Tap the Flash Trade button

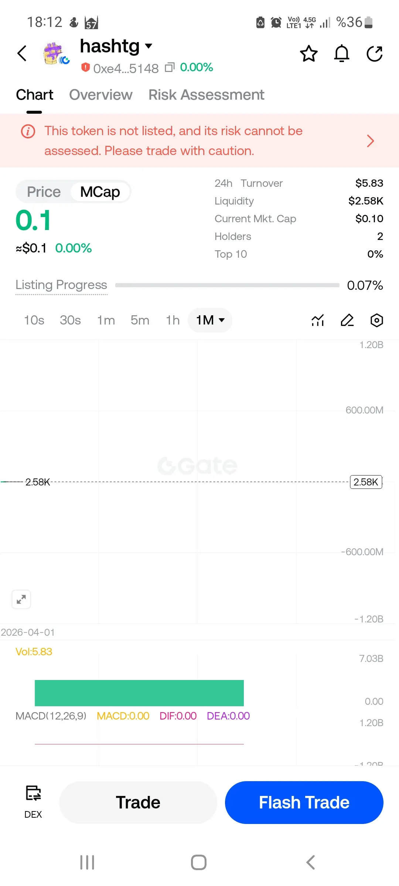pos(304,802)
